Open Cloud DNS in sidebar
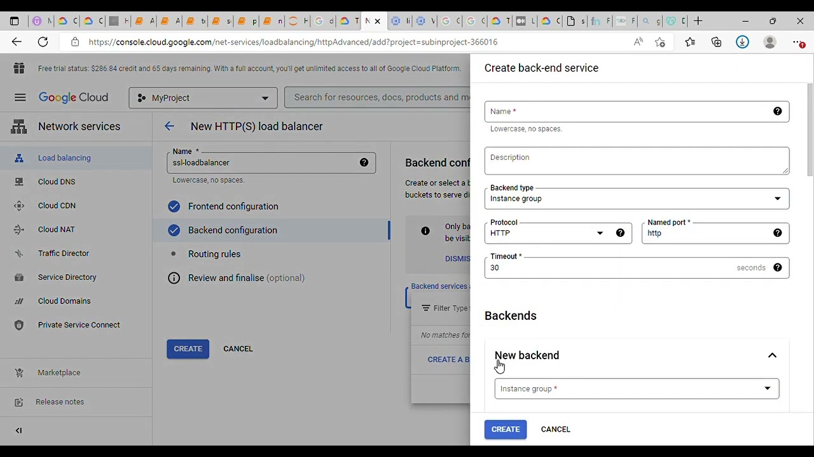Viewport: 814px width, 457px height. pos(57,182)
